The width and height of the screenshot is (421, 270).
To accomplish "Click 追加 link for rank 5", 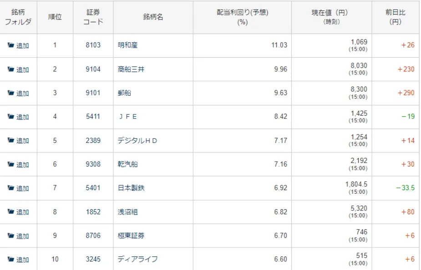I will tap(23, 141).
